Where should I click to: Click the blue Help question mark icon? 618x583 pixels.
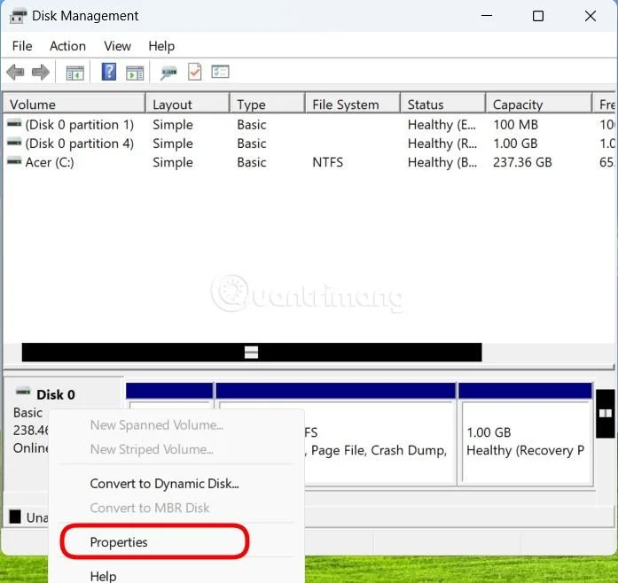(109, 72)
